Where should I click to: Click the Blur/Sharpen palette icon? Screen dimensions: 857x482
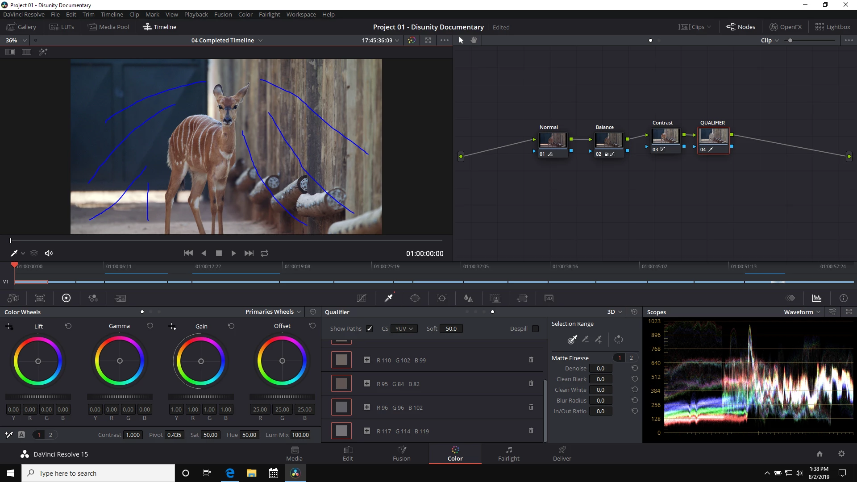(x=468, y=298)
